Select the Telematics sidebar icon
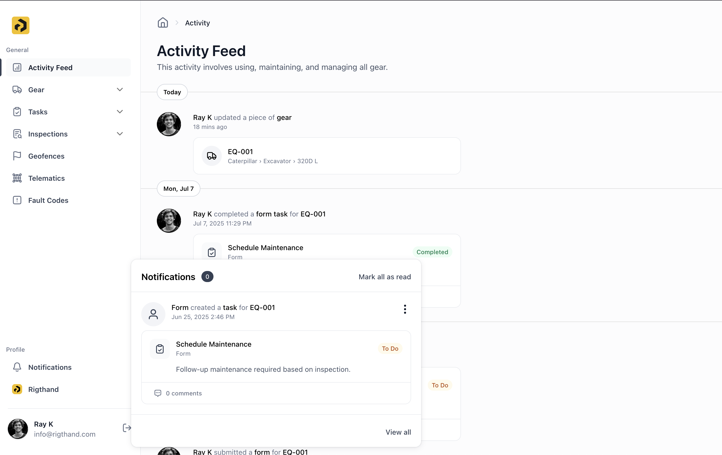The width and height of the screenshot is (722, 455). tap(17, 178)
